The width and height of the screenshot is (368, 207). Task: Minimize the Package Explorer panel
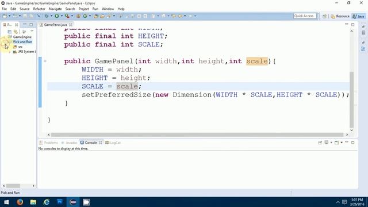[x=25, y=24]
